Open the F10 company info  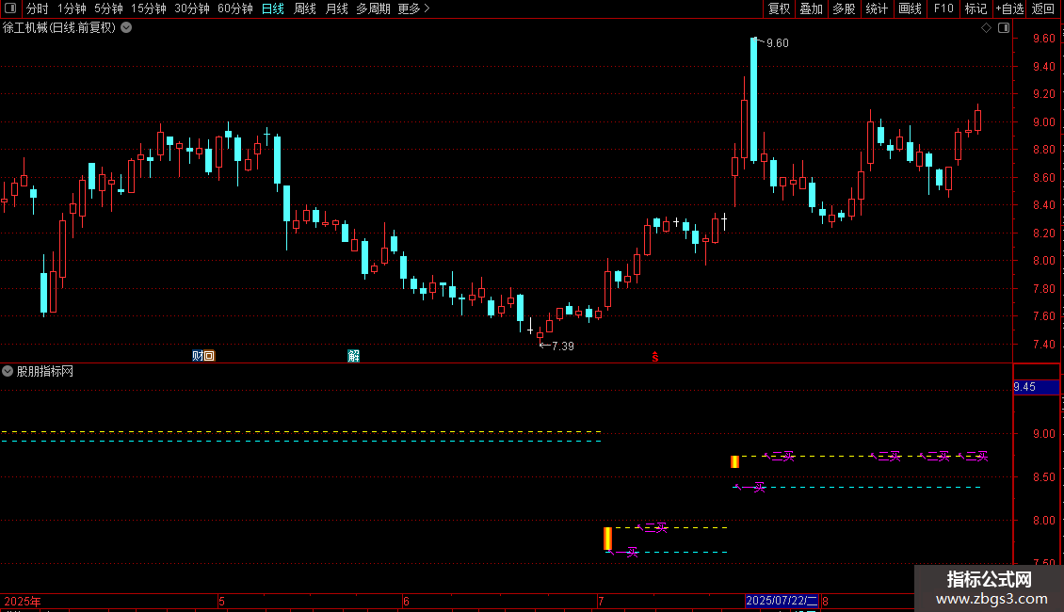pyautogui.click(x=943, y=8)
